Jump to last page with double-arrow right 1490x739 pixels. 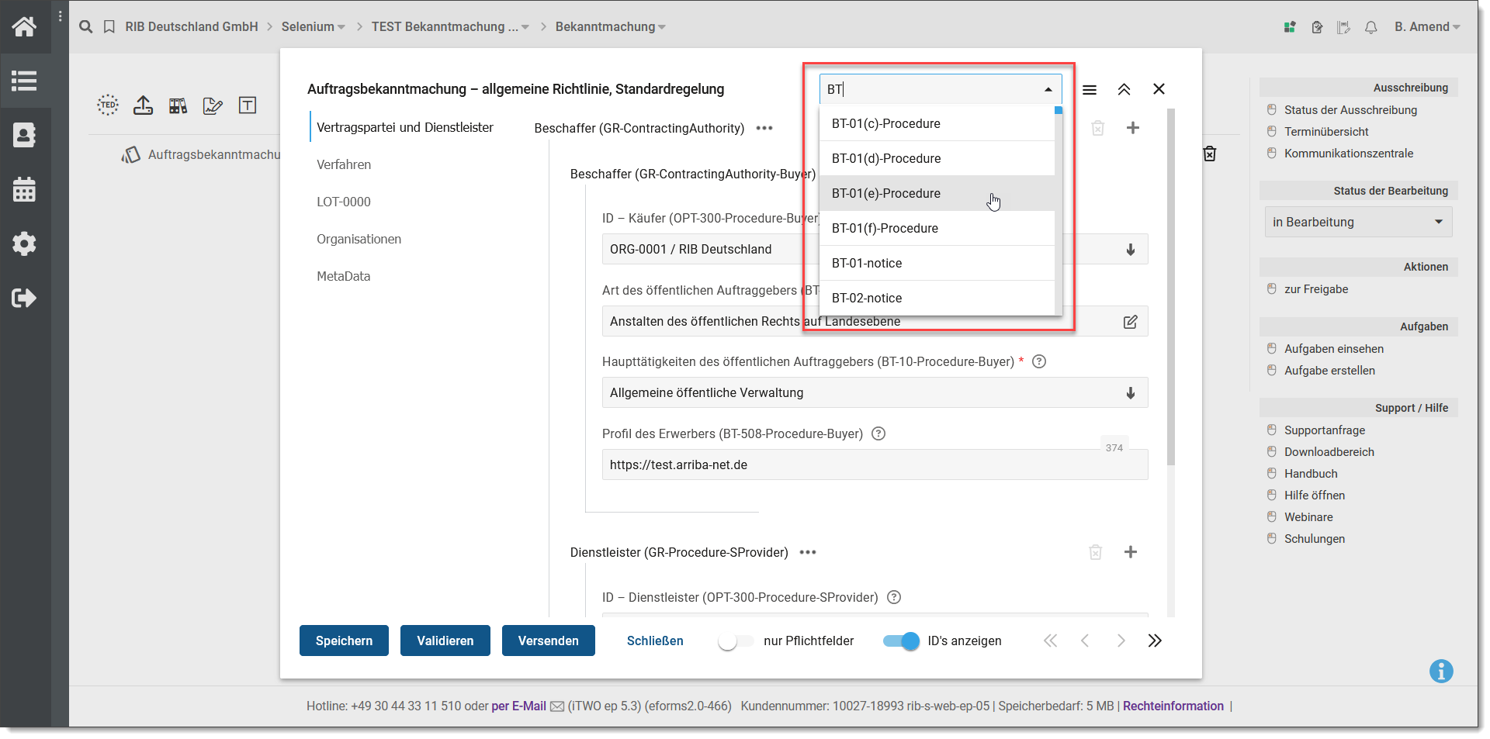(1155, 641)
